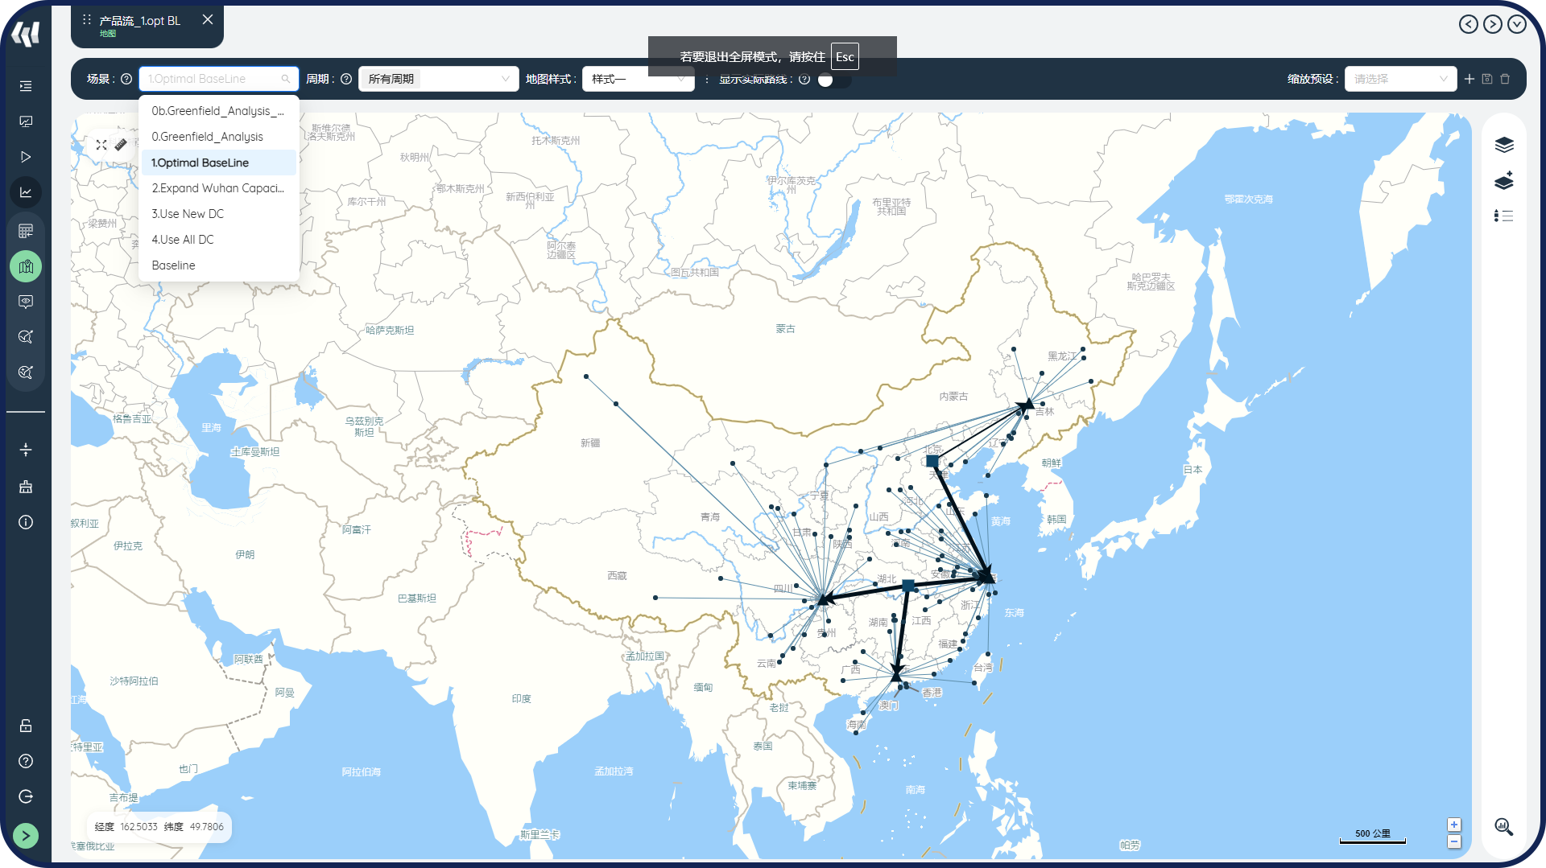
Task: Click the unlock padlock sidebar icon
Action: tap(26, 726)
